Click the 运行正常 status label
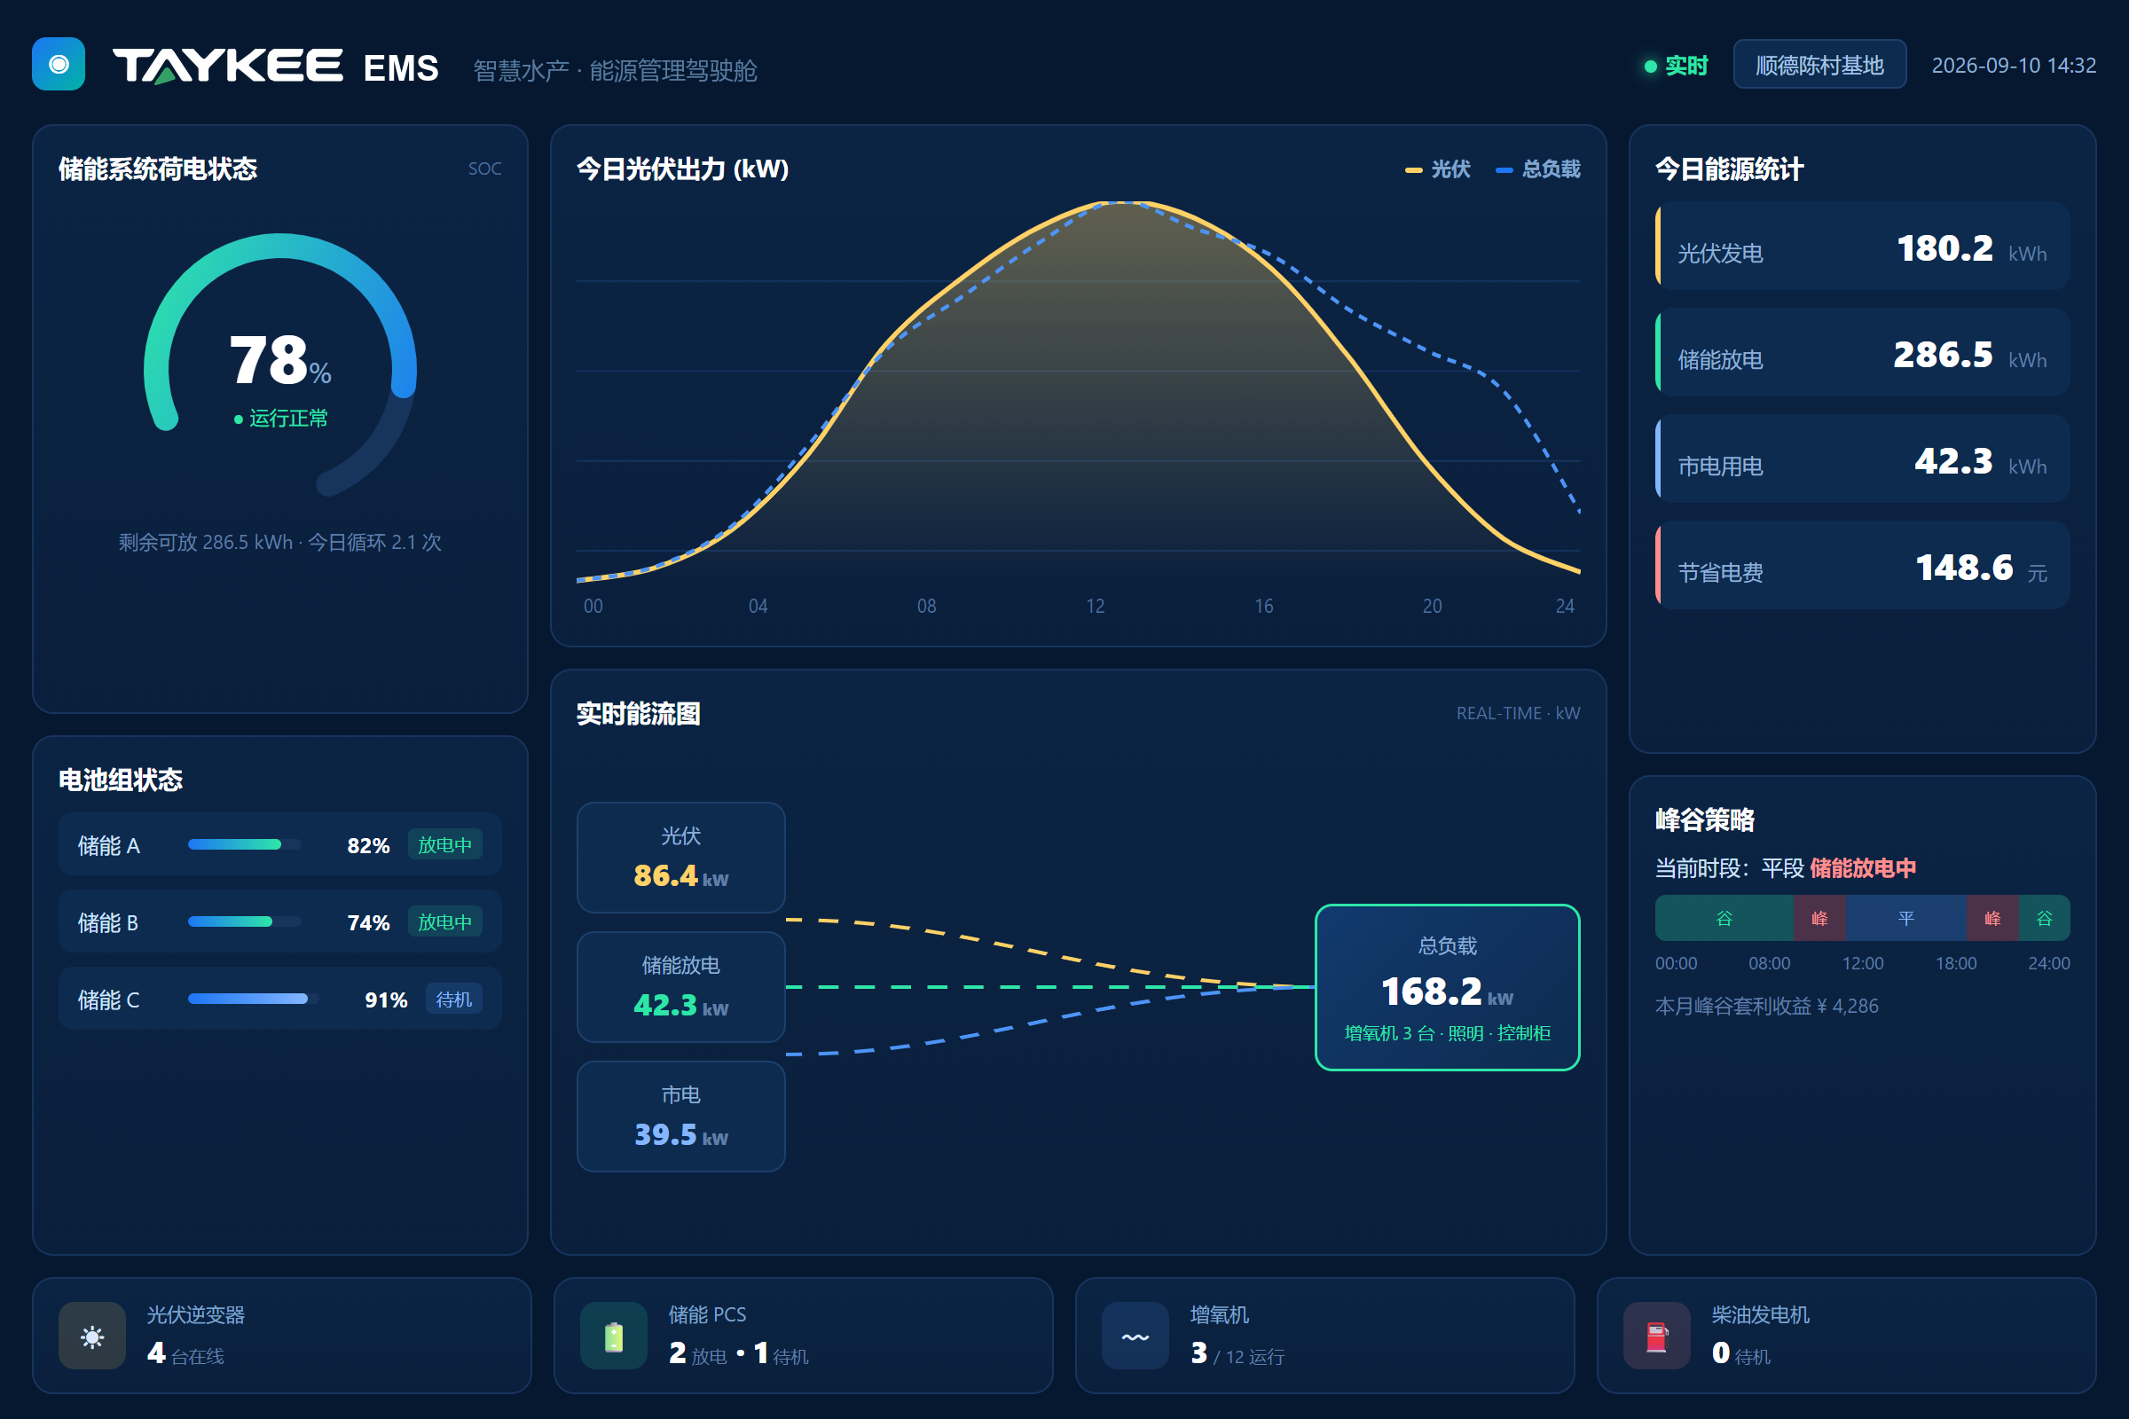 pos(280,418)
